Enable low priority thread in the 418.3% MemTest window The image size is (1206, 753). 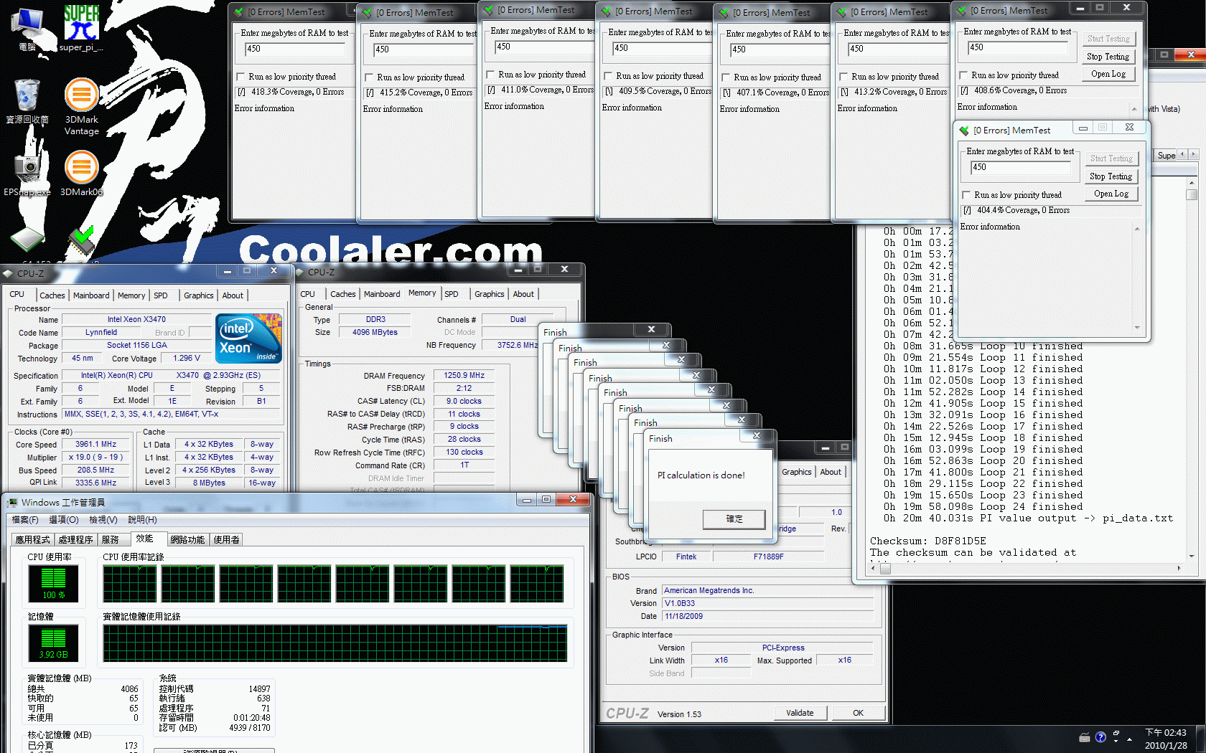241,77
